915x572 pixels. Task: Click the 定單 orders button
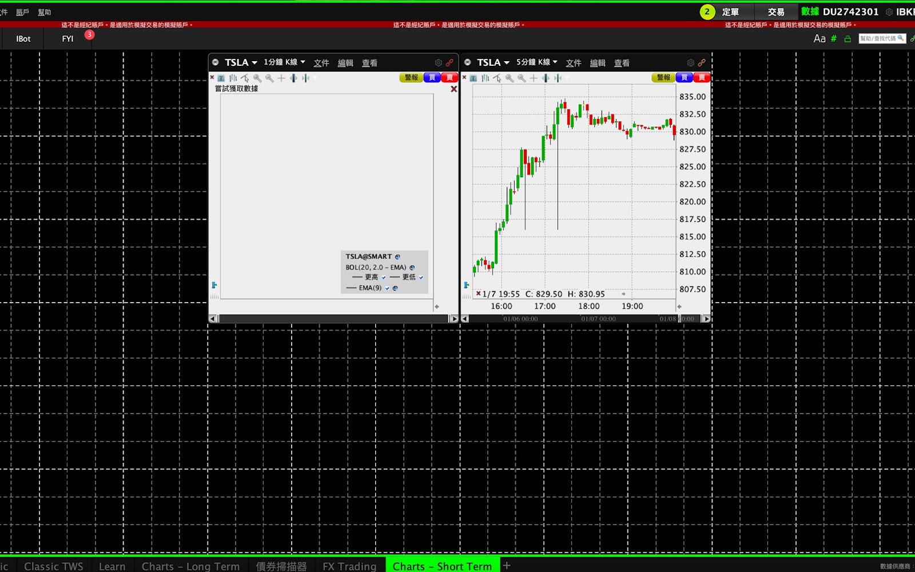click(x=730, y=11)
